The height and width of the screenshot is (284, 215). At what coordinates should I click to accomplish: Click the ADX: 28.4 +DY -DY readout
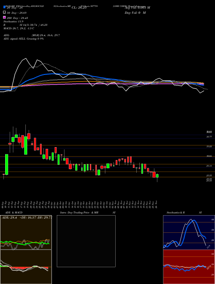[27, 218]
